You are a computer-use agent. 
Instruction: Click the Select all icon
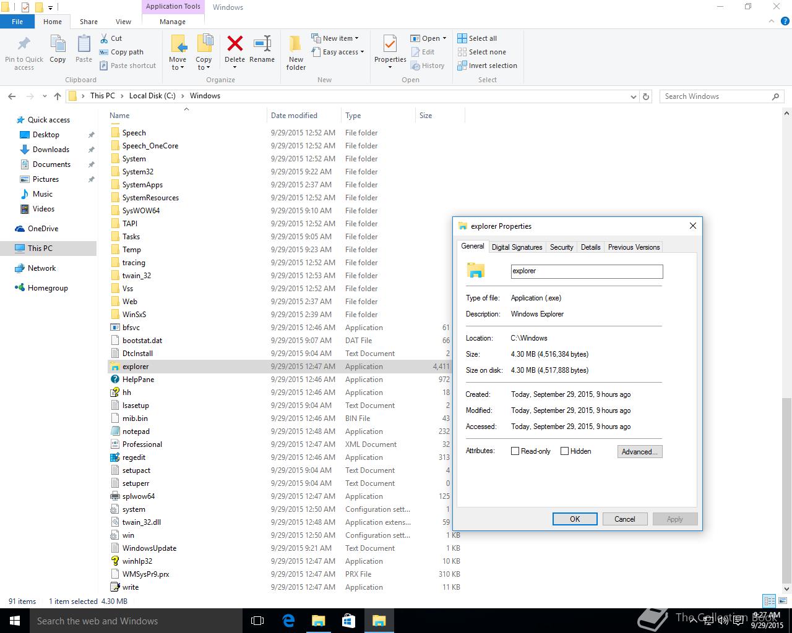pyautogui.click(x=462, y=38)
